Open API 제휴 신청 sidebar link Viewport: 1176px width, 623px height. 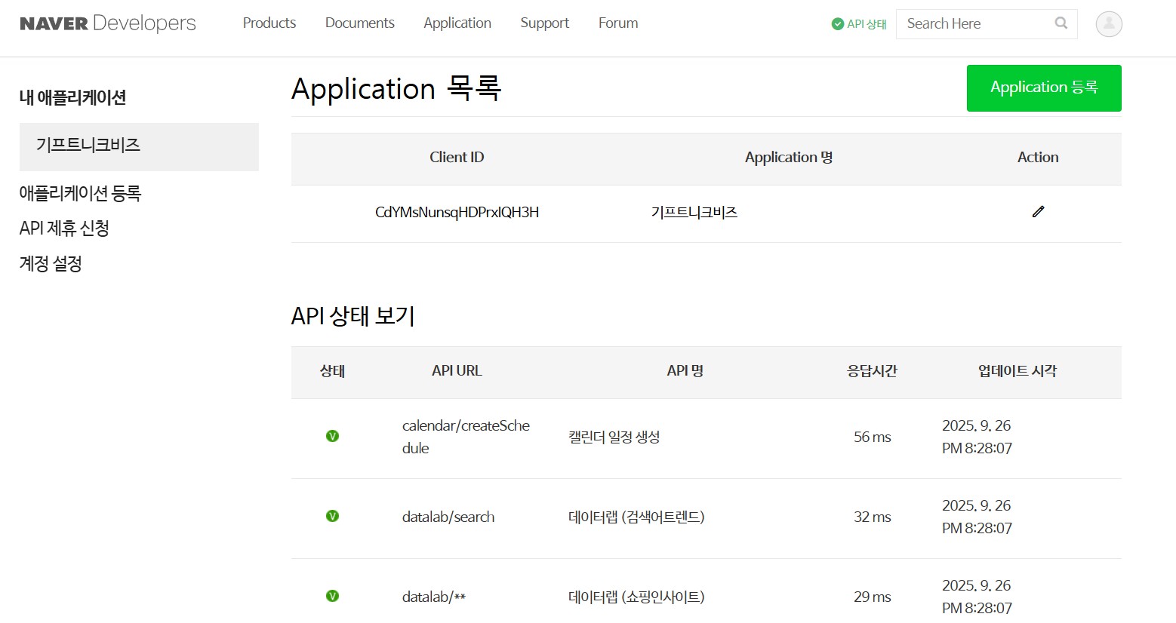[x=64, y=229]
